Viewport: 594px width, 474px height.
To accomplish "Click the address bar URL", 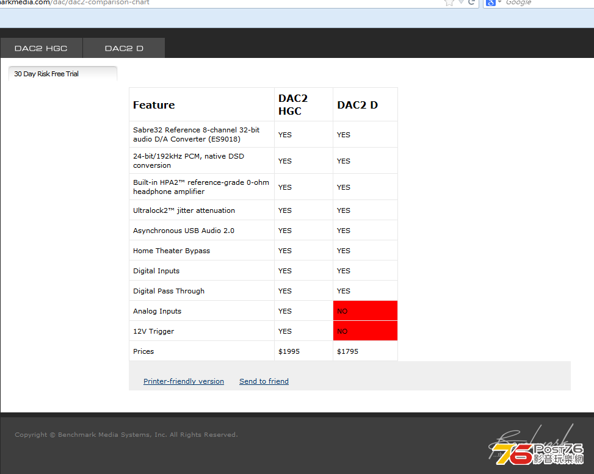I will pos(75,2).
